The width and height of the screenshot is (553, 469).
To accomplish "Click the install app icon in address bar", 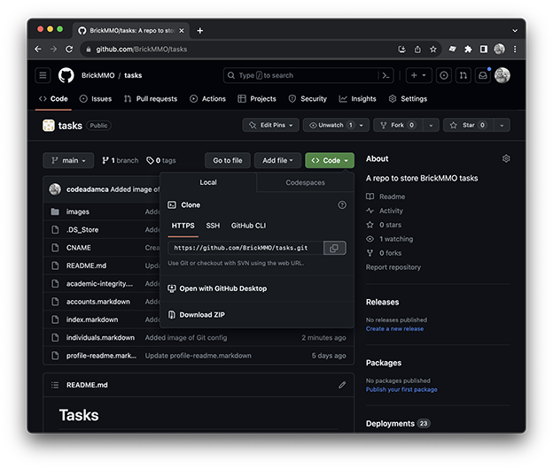I will (x=401, y=50).
